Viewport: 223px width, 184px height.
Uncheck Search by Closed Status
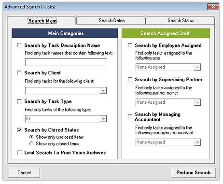19,130
